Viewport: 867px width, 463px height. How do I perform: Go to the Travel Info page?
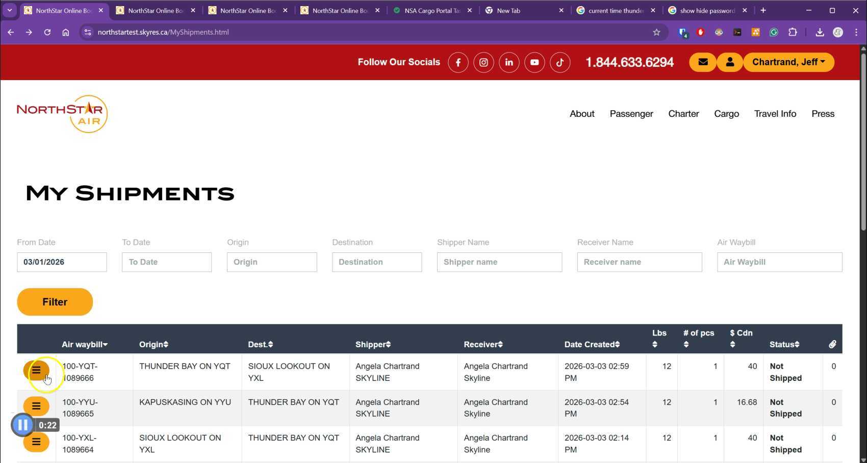pyautogui.click(x=775, y=114)
